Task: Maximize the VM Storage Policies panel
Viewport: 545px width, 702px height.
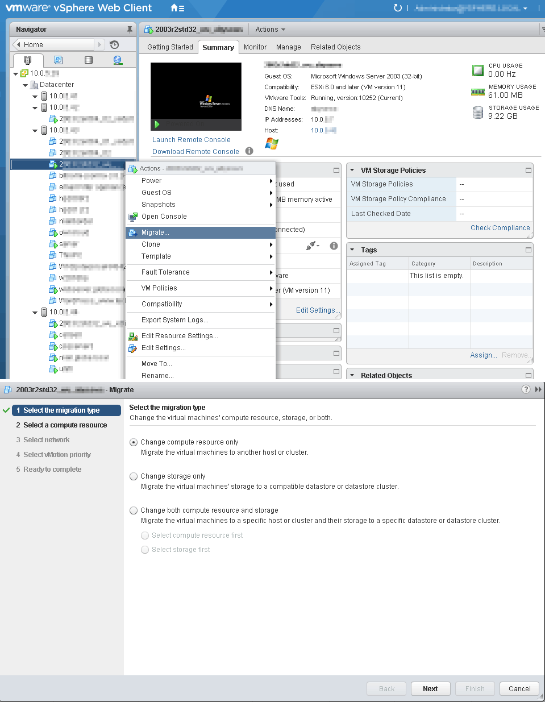Action: [528, 170]
